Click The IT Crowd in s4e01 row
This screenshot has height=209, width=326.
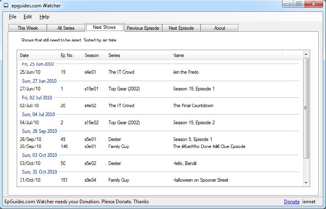121,72
